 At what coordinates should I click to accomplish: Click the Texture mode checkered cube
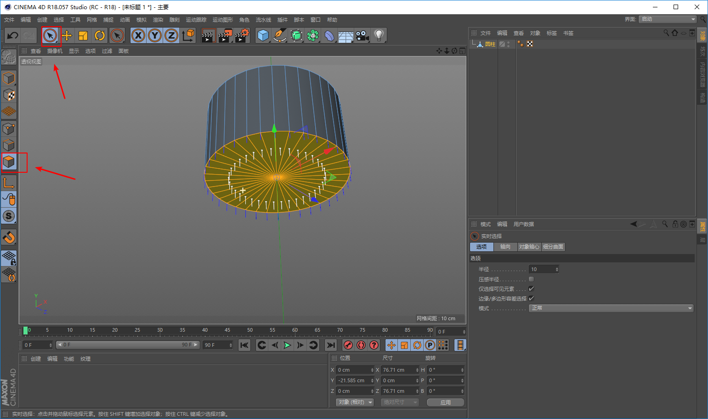(x=9, y=95)
